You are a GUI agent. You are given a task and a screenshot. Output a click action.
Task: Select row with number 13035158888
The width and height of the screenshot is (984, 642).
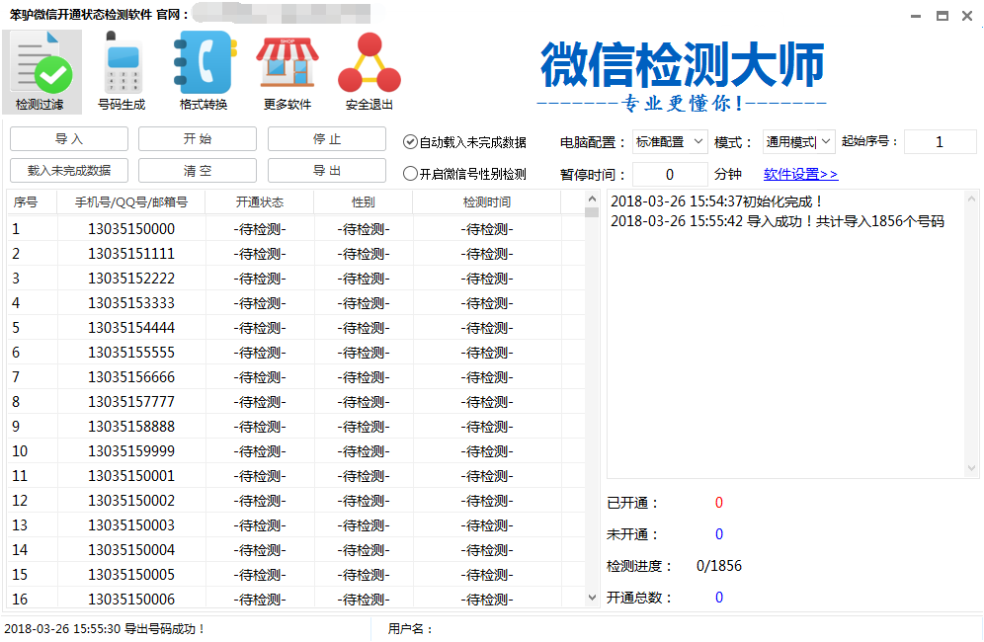click(x=296, y=426)
